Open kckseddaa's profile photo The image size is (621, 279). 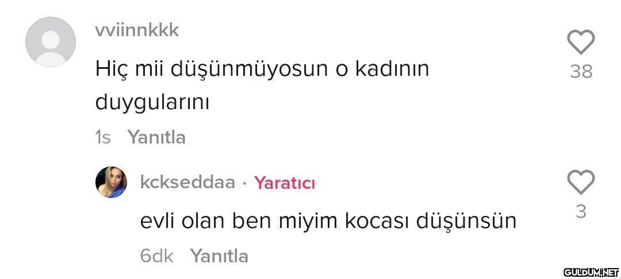pos(112,182)
